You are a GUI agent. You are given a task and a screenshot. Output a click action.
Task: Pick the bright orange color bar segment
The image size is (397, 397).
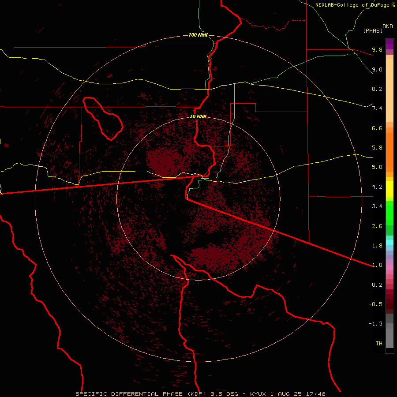point(390,153)
